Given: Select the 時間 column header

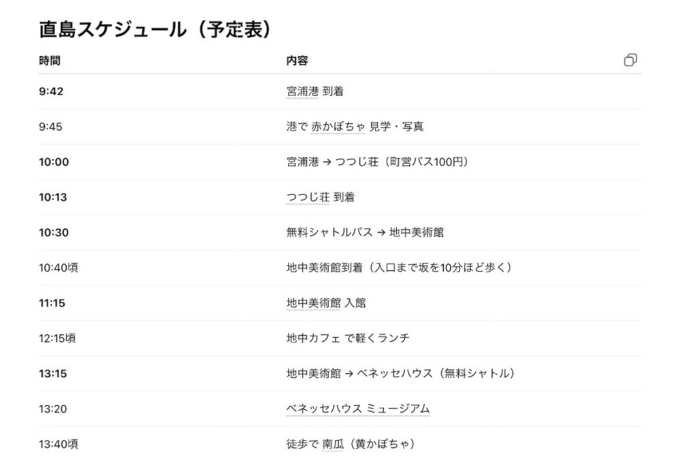Looking at the screenshot, I should coord(50,61).
